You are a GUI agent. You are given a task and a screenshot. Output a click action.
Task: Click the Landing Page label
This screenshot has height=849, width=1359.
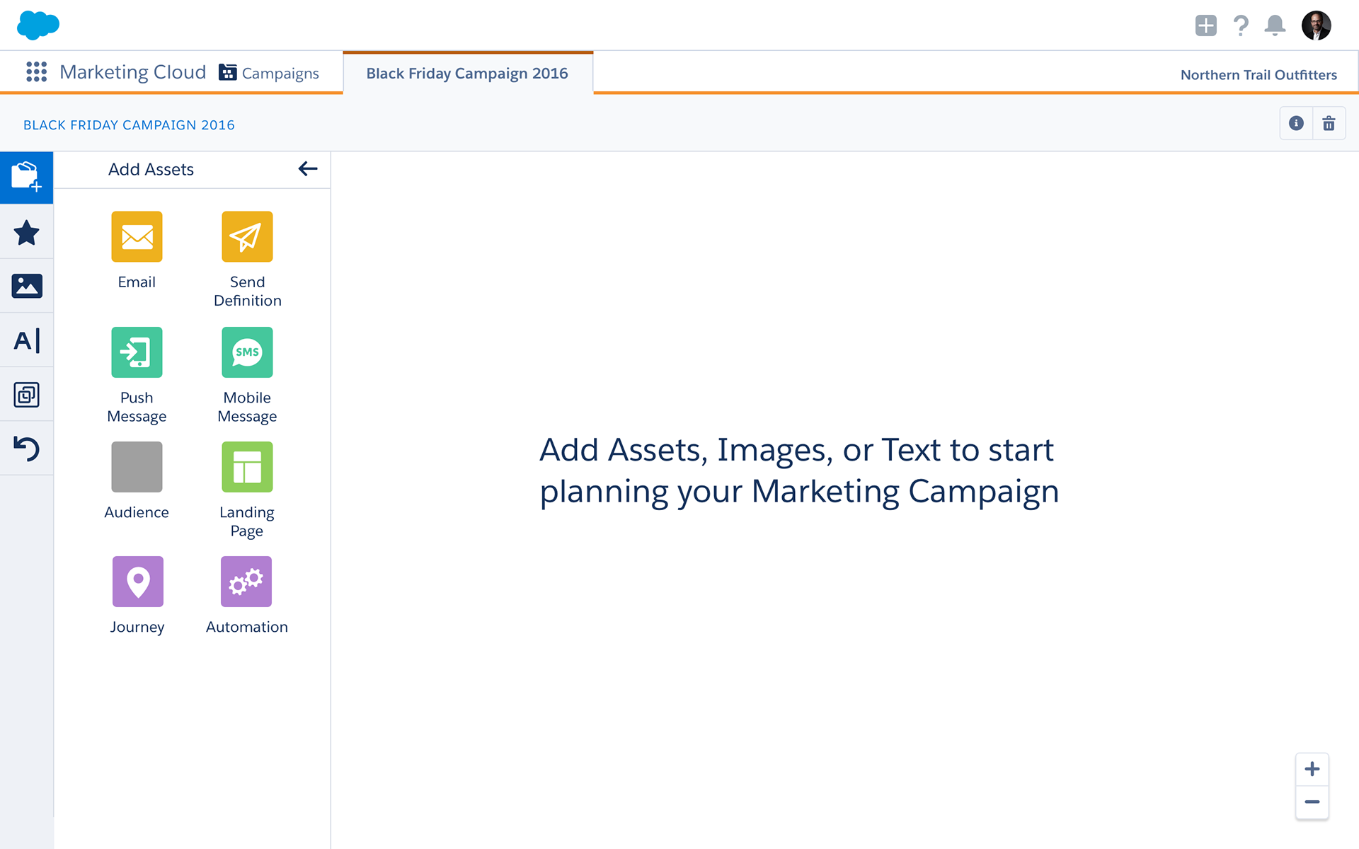247,521
